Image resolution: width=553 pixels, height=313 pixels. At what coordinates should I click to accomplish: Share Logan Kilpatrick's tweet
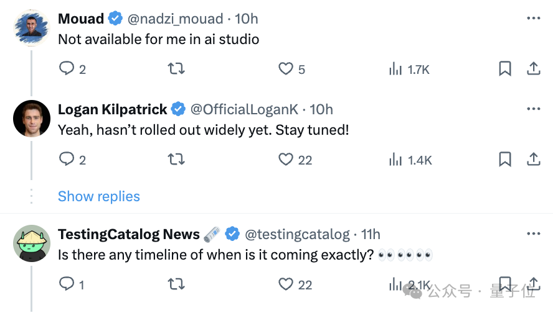[x=534, y=160]
